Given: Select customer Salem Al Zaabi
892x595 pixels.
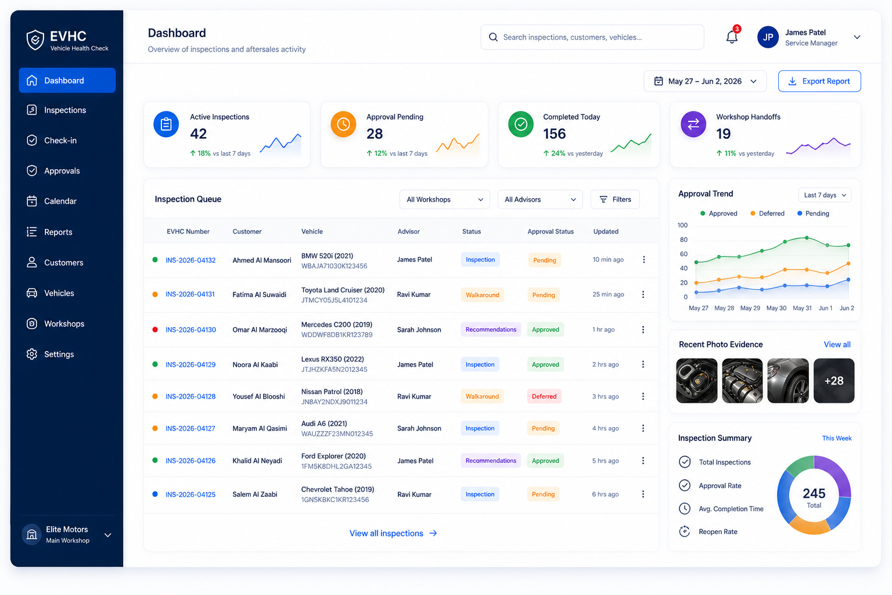Looking at the screenshot, I should click(255, 494).
